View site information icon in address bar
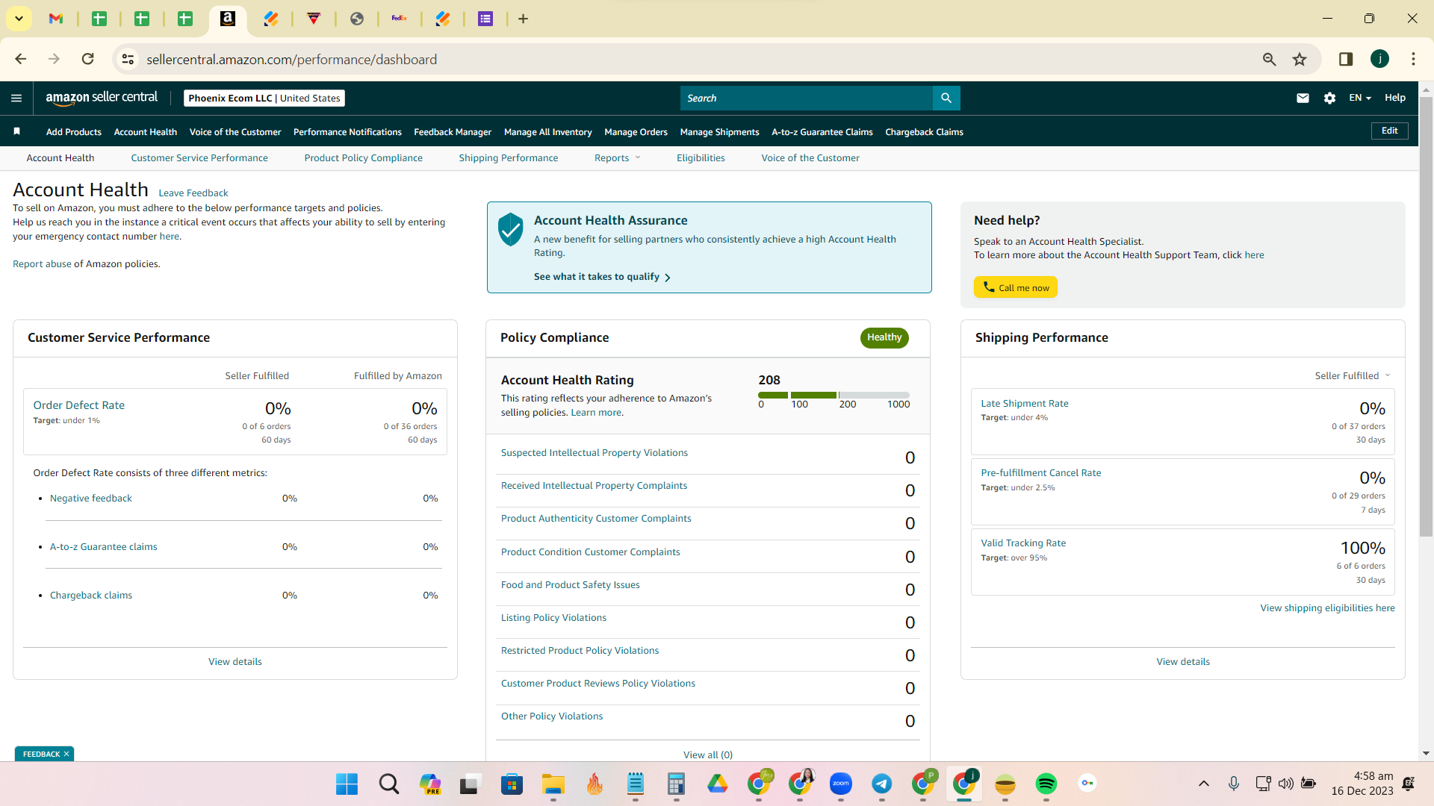This screenshot has height=806, width=1434. [x=128, y=59]
